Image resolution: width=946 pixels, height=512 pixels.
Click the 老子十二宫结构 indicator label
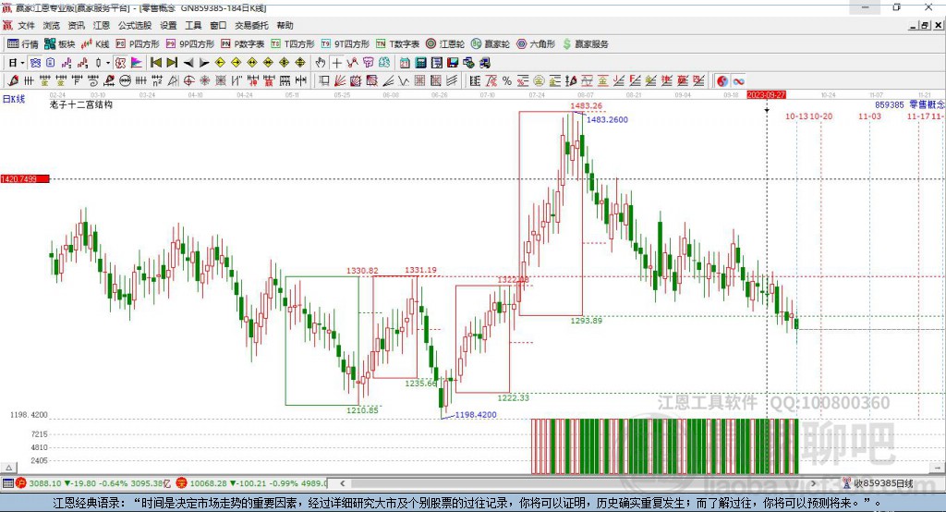point(81,105)
